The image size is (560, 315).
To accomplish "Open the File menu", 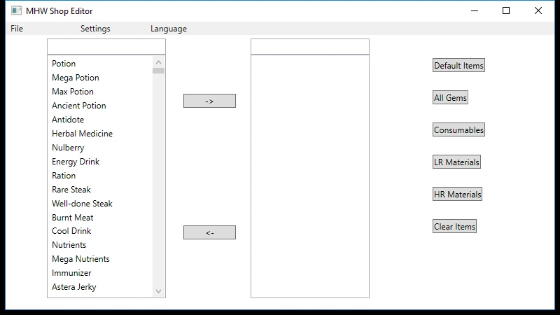I will [x=17, y=29].
